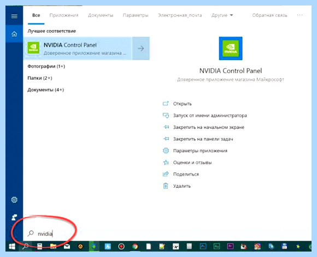The image size is (317, 257).
Task: Open Photoshop from the taskbar
Action: pyautogui.click(x=203, y=246)
